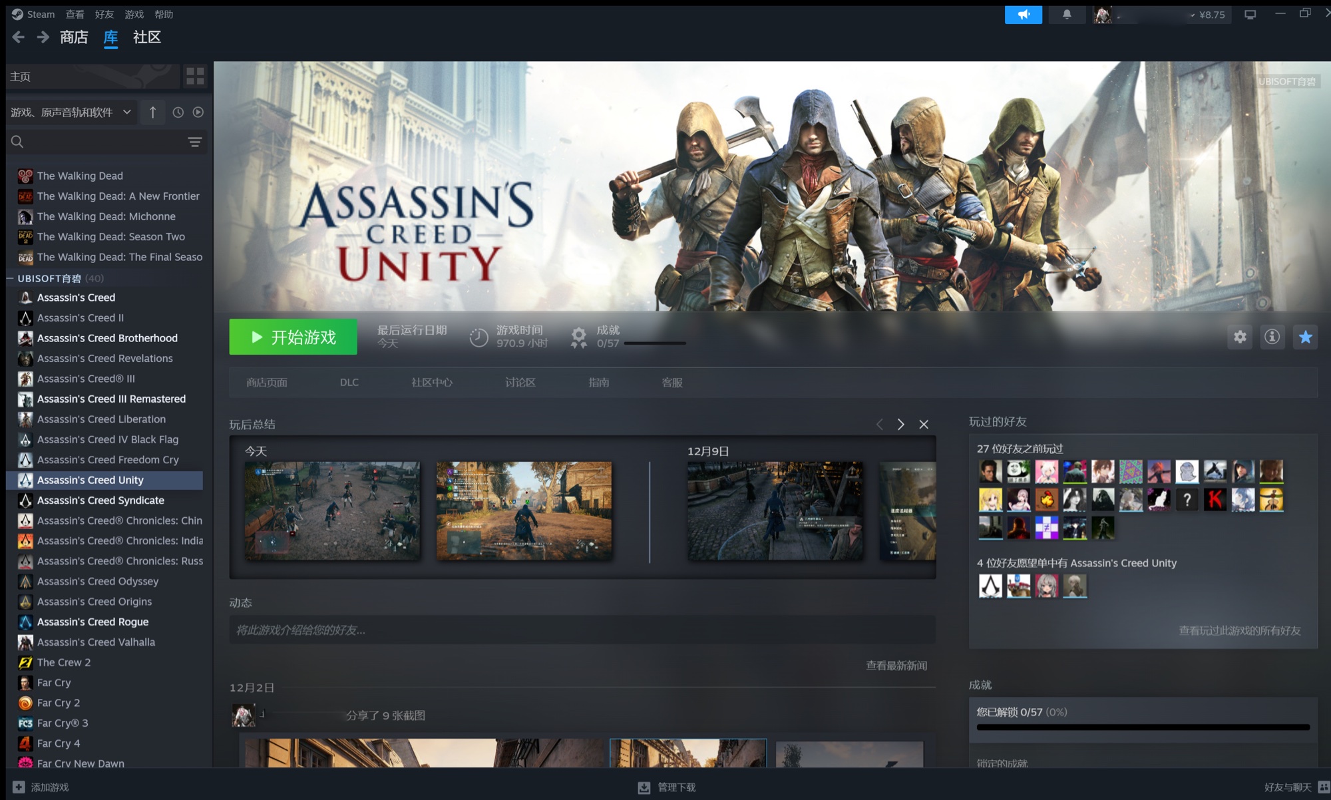The image size is (1331, 800).
Task: Click 查看玩过此游戏的所有好友 link
Action: [x=1240, y=630]
